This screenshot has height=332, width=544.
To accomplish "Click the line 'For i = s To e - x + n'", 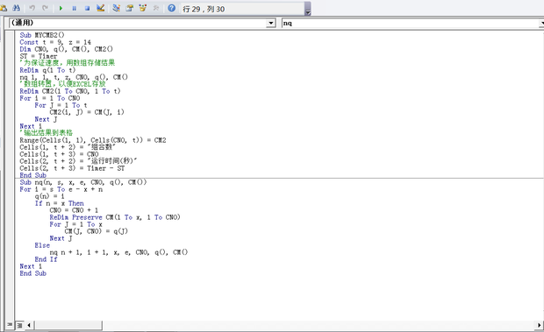I will point(61,189).
